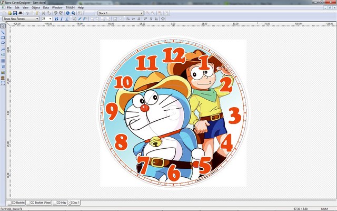The width and height of the screenshot is (337, 211).
Task: Open the Edit menu
Action: pos(17,7)
